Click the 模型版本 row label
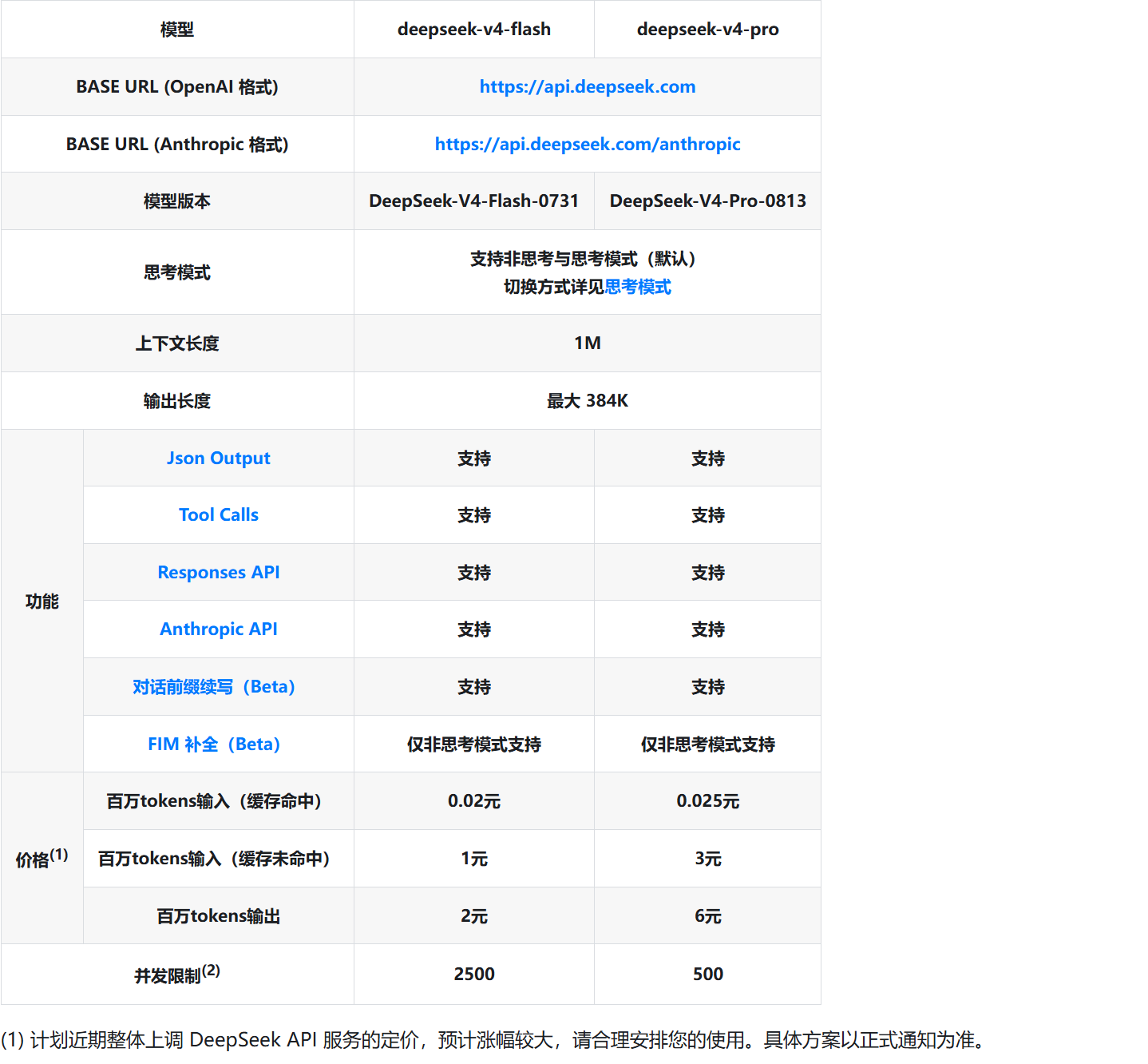The width and height of the screenshot is (1148, 1064). (177, 201)
